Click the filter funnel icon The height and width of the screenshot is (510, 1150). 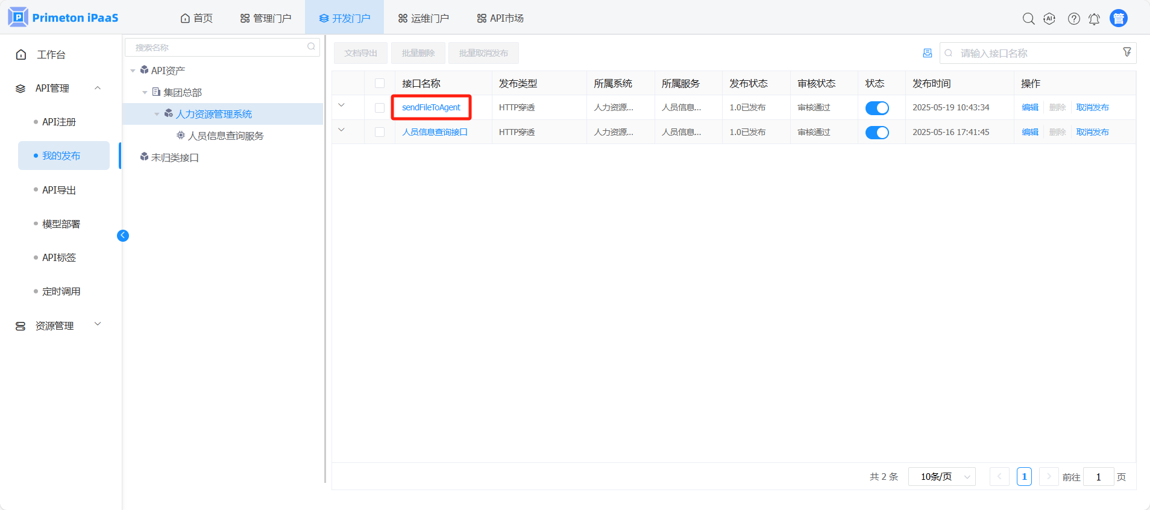[1126, 52]
